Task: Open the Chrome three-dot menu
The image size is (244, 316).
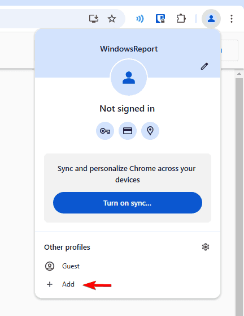Action: [232, 19]
